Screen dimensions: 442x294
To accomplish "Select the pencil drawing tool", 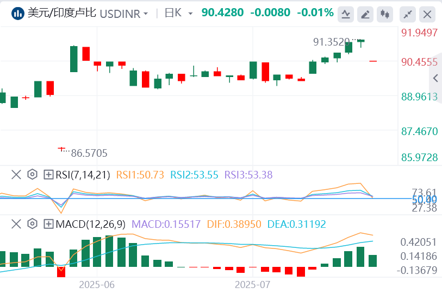I will (x=366, y=14).
